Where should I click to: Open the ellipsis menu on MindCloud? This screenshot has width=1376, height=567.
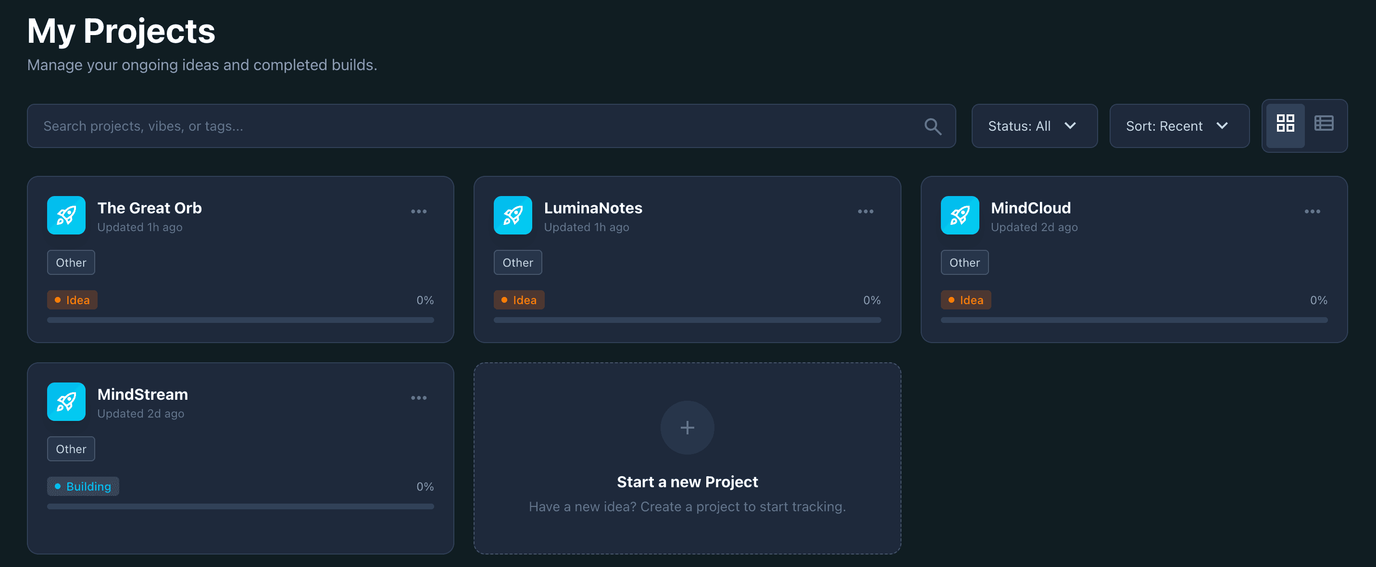click(x=1313, y=211)
